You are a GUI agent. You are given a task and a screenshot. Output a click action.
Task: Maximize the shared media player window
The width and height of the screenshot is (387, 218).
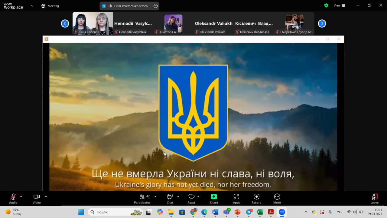click(328, 39)
